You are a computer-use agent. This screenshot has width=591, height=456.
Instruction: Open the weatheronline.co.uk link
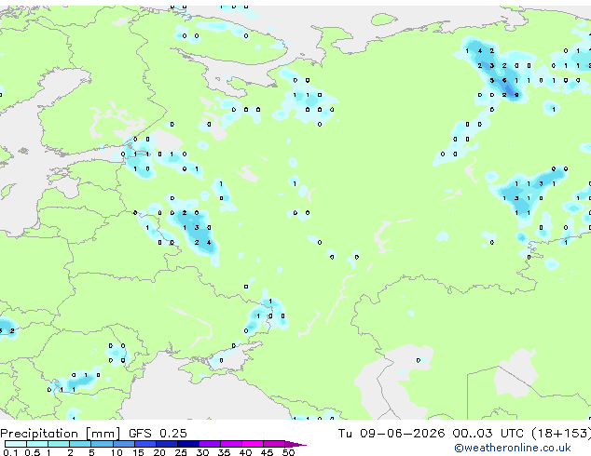click(513, 448)
